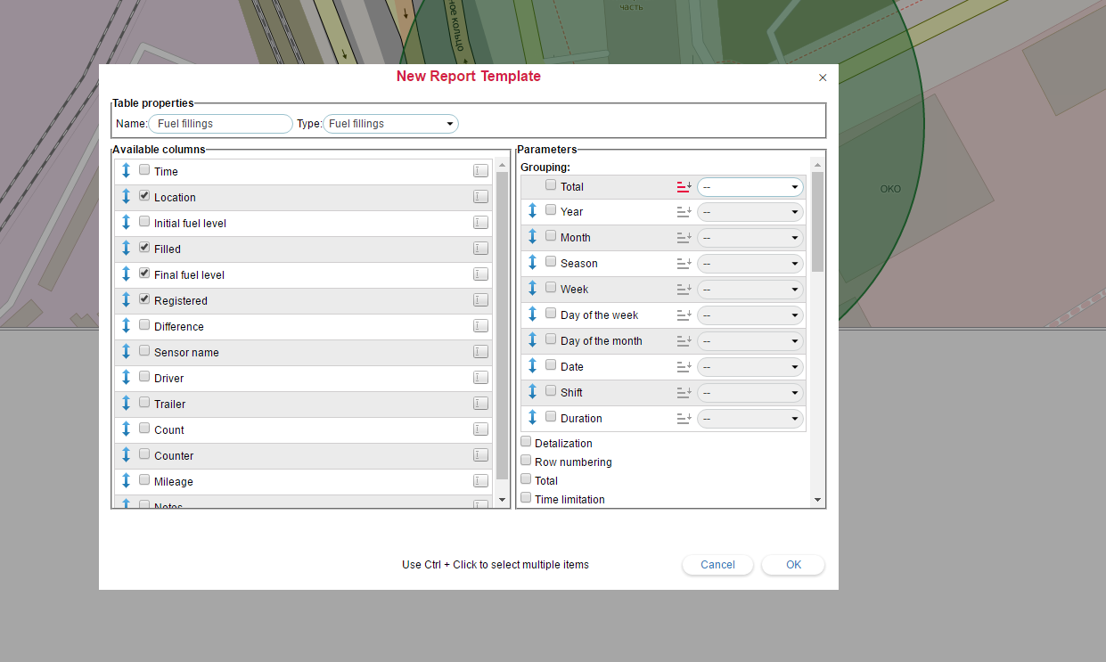1106x662 pixels.
Task: Click the reorder arrows beside Counter column
Action: (125, 454)
